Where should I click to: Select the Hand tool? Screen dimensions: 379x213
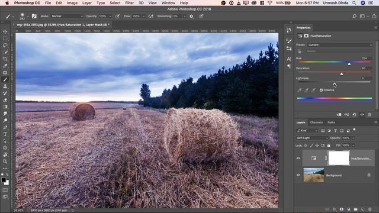click(x=5, y=154)
